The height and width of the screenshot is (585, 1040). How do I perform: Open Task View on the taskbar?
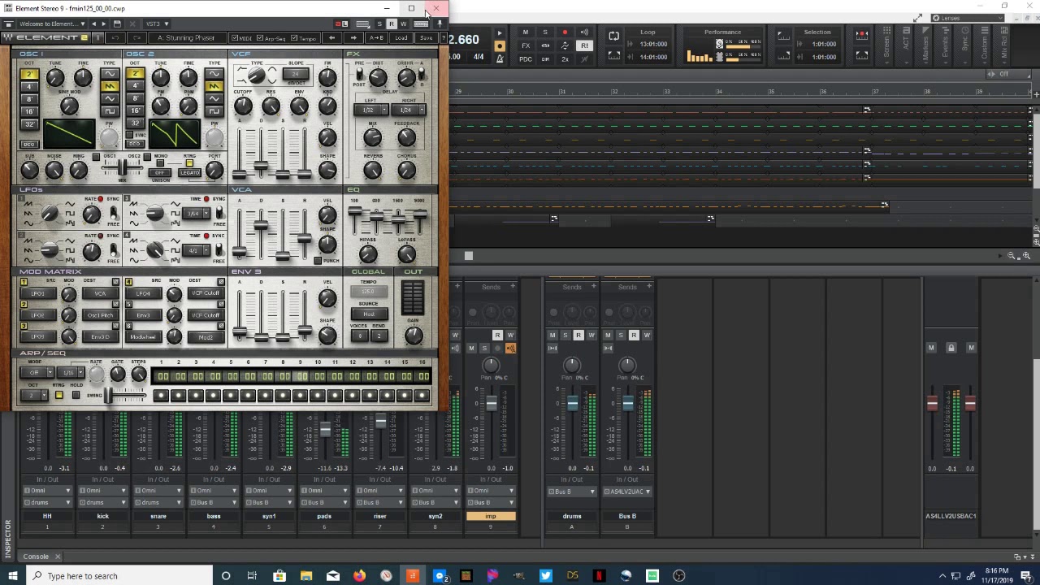coord(252,576)
